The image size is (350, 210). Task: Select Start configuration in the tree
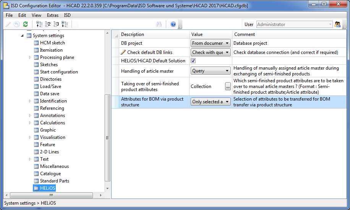[x=59, y=72]
